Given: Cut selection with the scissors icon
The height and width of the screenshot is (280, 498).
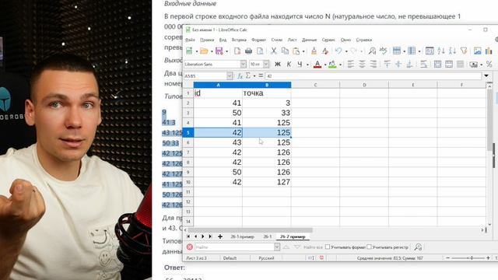Looking at the screenshot, I should (273, 51).
